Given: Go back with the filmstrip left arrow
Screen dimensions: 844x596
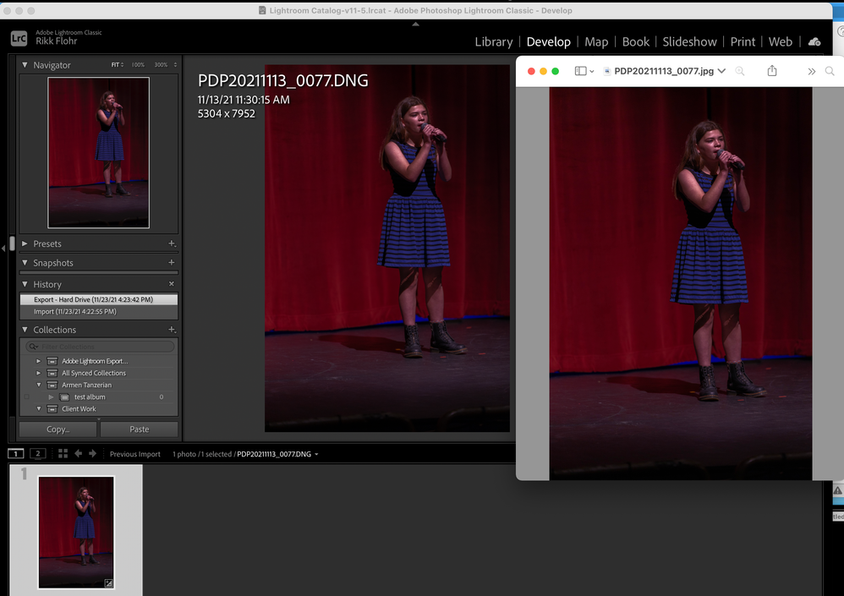Looking at the screenshot, I should tap(78, 454).
